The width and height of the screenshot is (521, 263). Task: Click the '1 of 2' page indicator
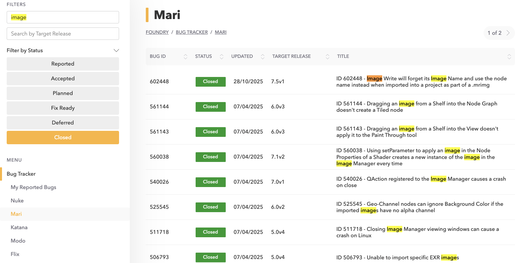[495, 33]
